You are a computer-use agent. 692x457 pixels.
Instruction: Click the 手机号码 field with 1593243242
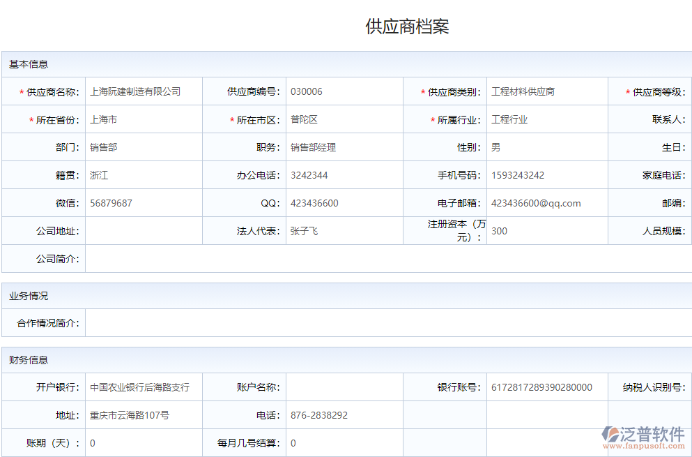[x=547, y=175]
